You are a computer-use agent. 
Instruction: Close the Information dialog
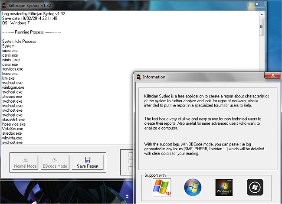pos(272,75)
